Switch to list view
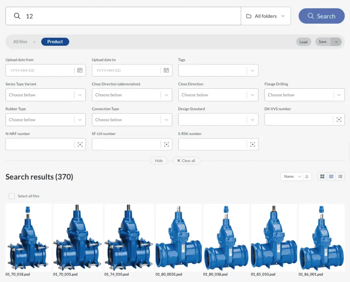Viewport: 350px width, 282px height. (x=340, y=176)
